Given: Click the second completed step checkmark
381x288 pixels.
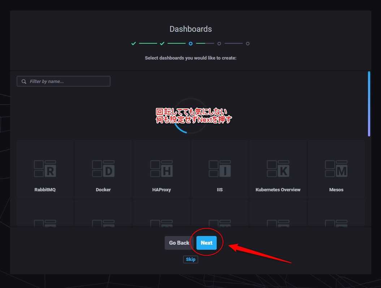Looking at the screenshot, I should [x=162, y=43].
